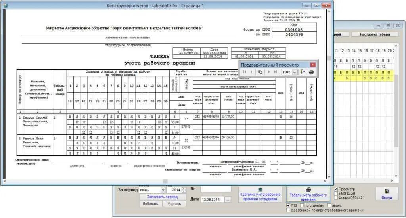This screenshot has height=218, width=406.
Task: Click the Удалить button
Action: coord(174,203)
